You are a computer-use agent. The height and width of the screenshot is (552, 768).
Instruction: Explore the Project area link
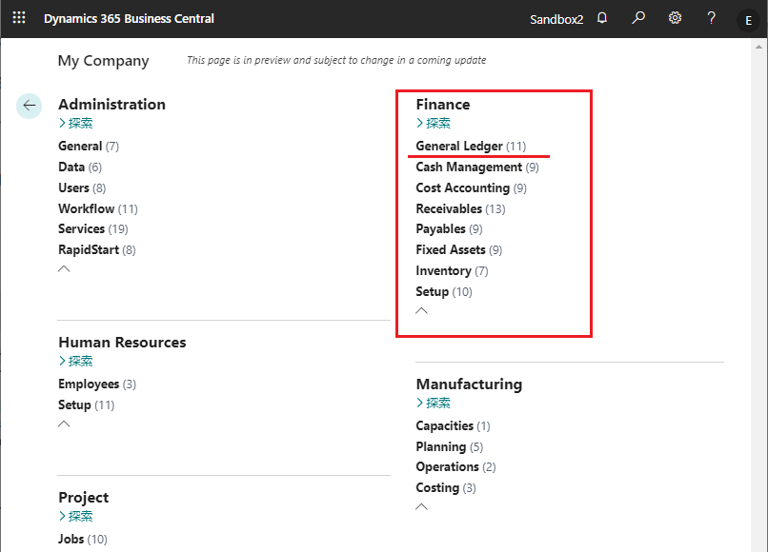pyautogui.click(x=76, y=516)
